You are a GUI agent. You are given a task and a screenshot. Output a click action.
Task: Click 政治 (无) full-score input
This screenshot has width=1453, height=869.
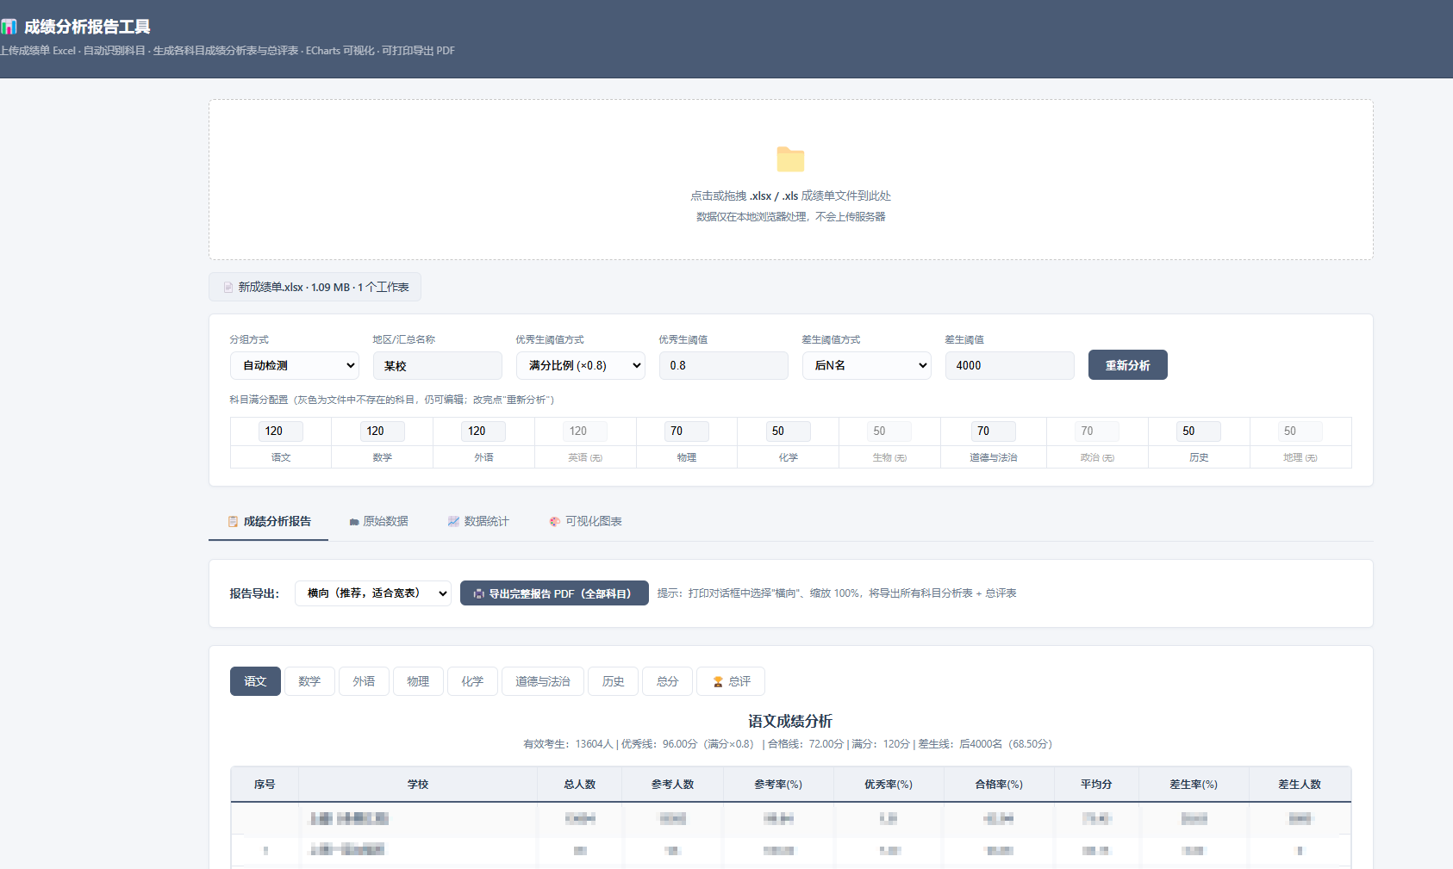point(1097,431)
